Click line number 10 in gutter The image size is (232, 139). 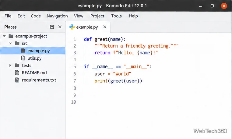(x=74, y=102)
